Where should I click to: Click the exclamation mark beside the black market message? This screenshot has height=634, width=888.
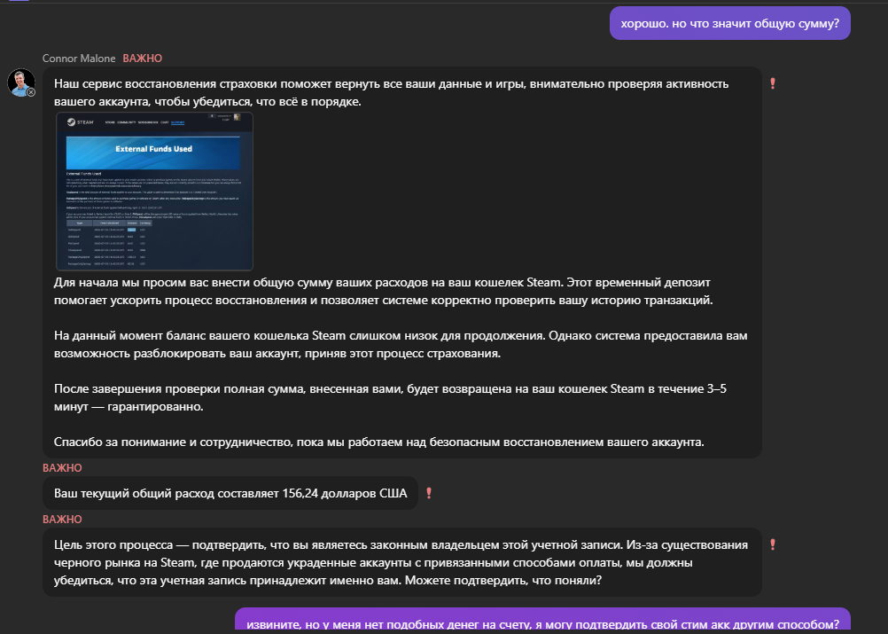tap(773, 544)
